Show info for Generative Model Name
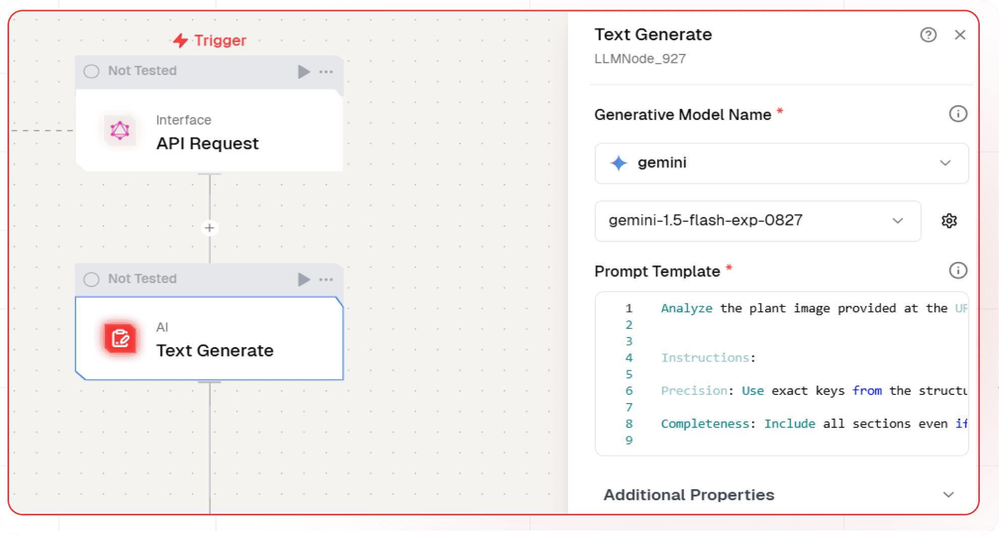Viewport: 999px width, 535px height. tap(958, 114)
